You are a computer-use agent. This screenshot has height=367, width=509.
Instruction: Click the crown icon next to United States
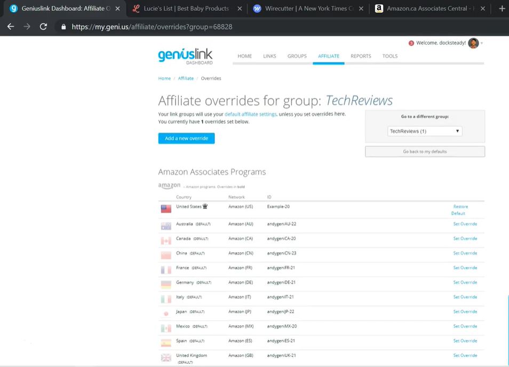click(x=205, y=206)
